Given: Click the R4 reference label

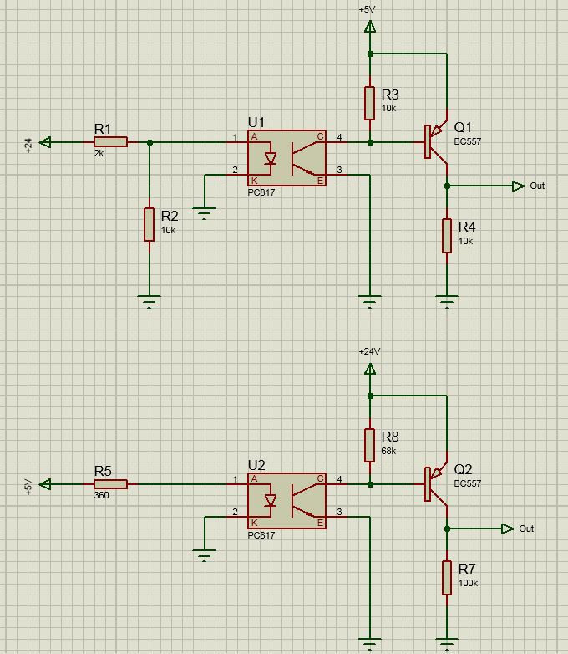Looking at the screenshot, I should coord(467,227).
